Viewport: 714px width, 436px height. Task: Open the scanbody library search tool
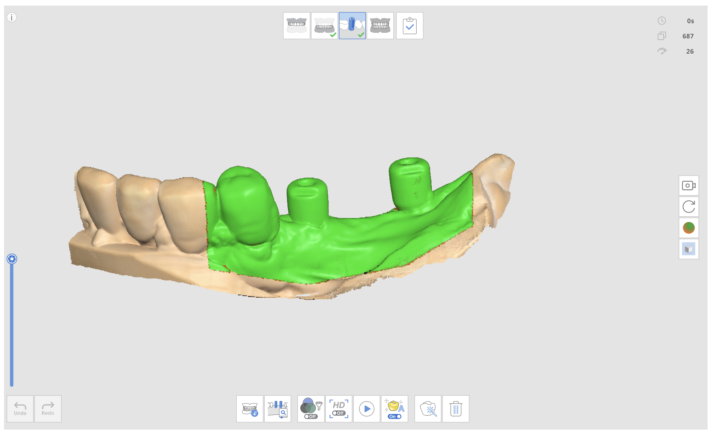pos(277,409)
